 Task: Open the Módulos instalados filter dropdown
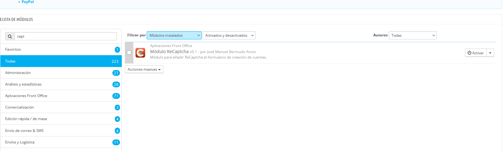tap(174, 35)
